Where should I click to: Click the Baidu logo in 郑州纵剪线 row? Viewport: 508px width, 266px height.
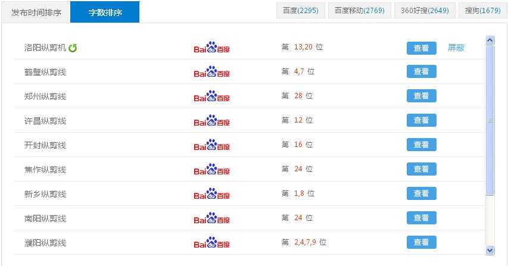click(x=212, y=96)
